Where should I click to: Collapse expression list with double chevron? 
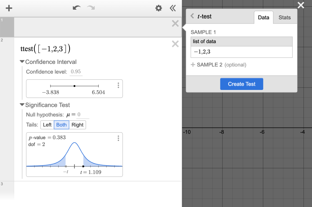click(x=173, y=8)
